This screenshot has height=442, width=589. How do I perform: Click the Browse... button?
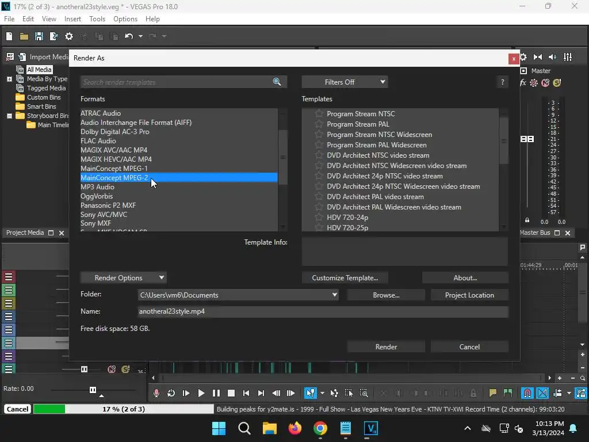[x=386, y=295]
